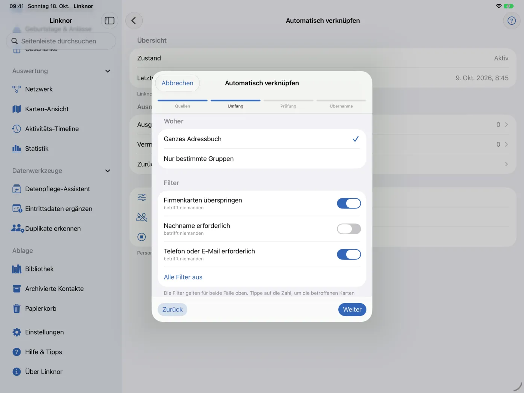This screenshot has width=524, height=393.
Task: Toggle the sidebar panel icon
Action: pos(110,21)
